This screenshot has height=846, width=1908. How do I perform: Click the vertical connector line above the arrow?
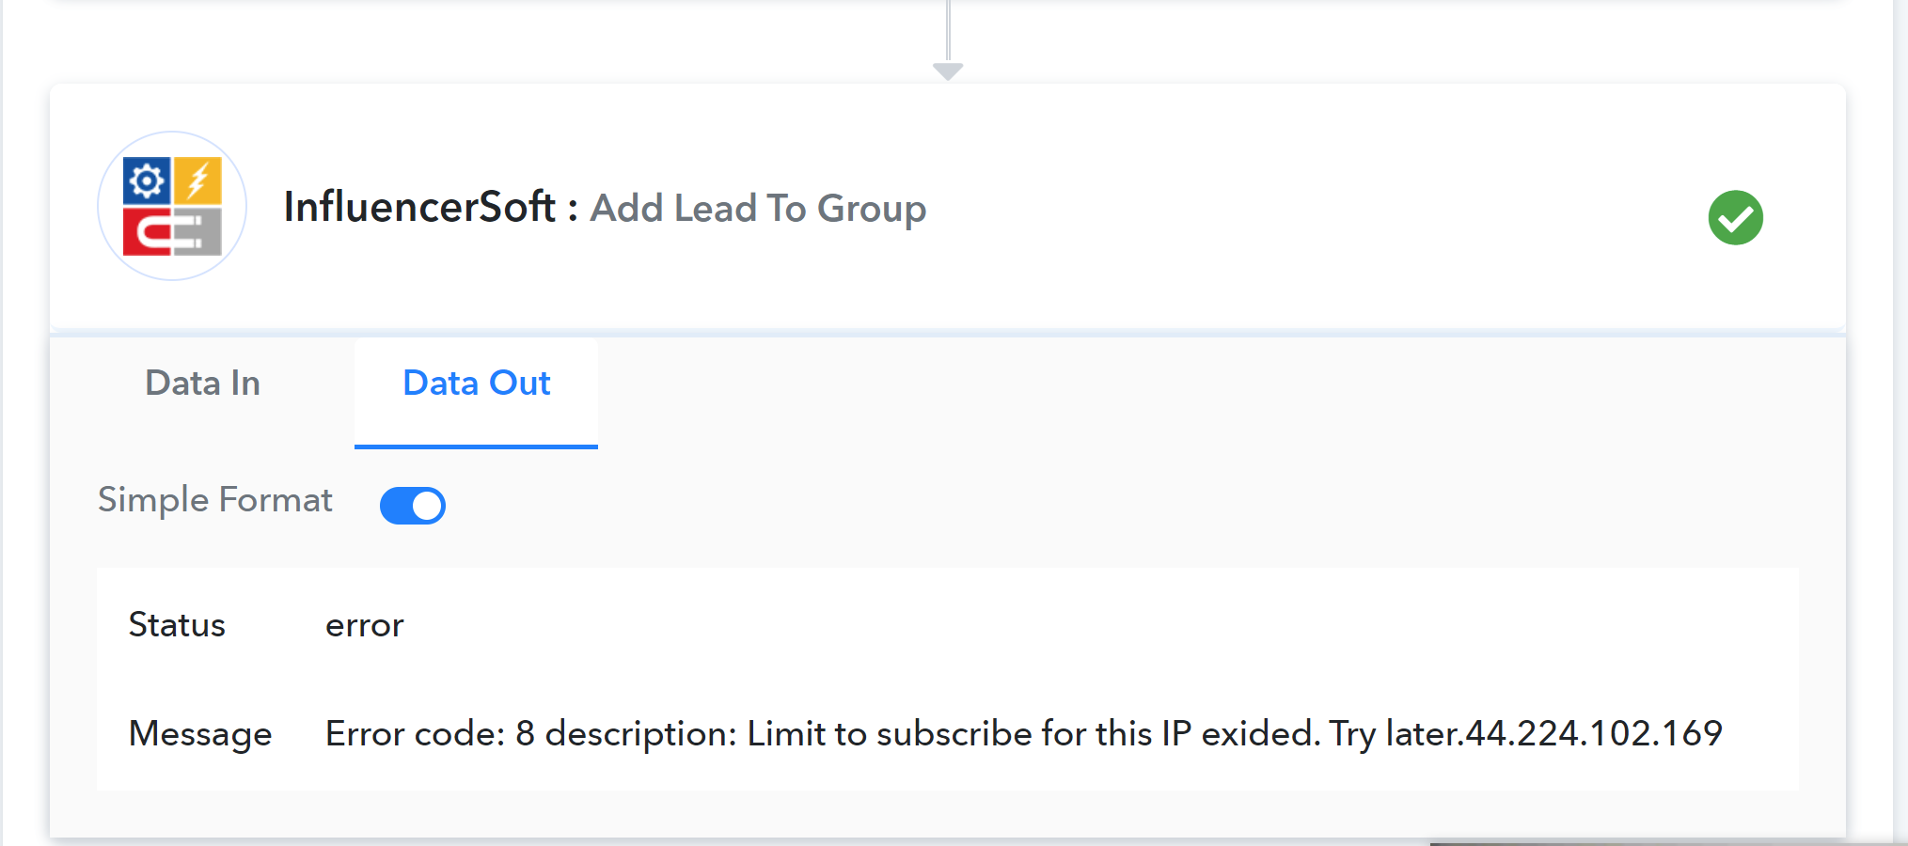pos(948,28)
